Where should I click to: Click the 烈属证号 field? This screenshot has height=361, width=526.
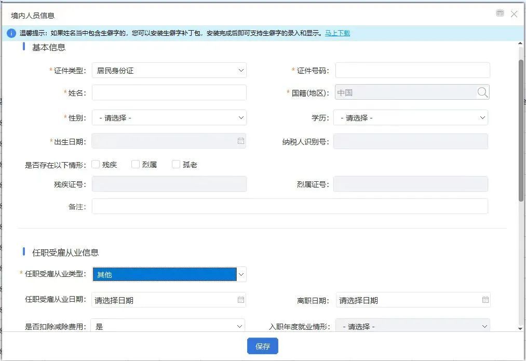[x=411, y=184]
